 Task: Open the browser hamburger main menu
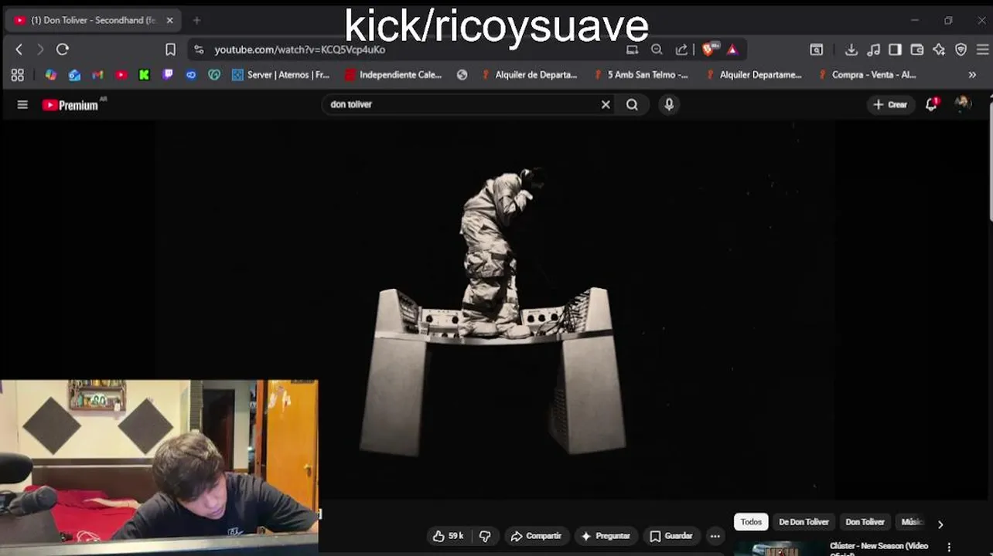[x=982, y=49]
